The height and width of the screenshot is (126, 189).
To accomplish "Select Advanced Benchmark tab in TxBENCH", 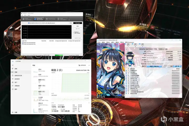I will [39, 19].
